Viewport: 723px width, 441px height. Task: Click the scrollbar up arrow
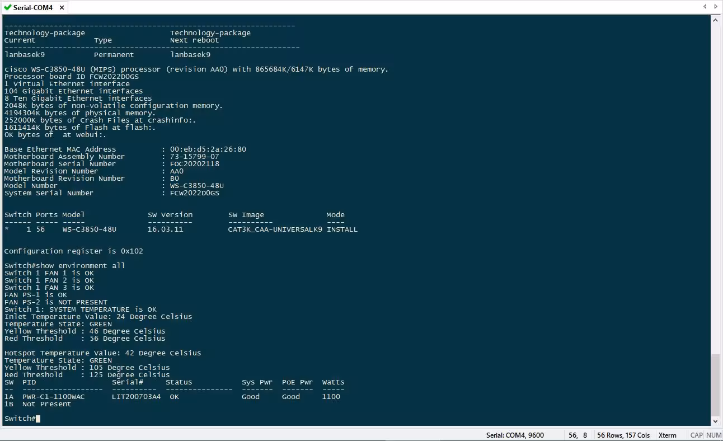716,20
